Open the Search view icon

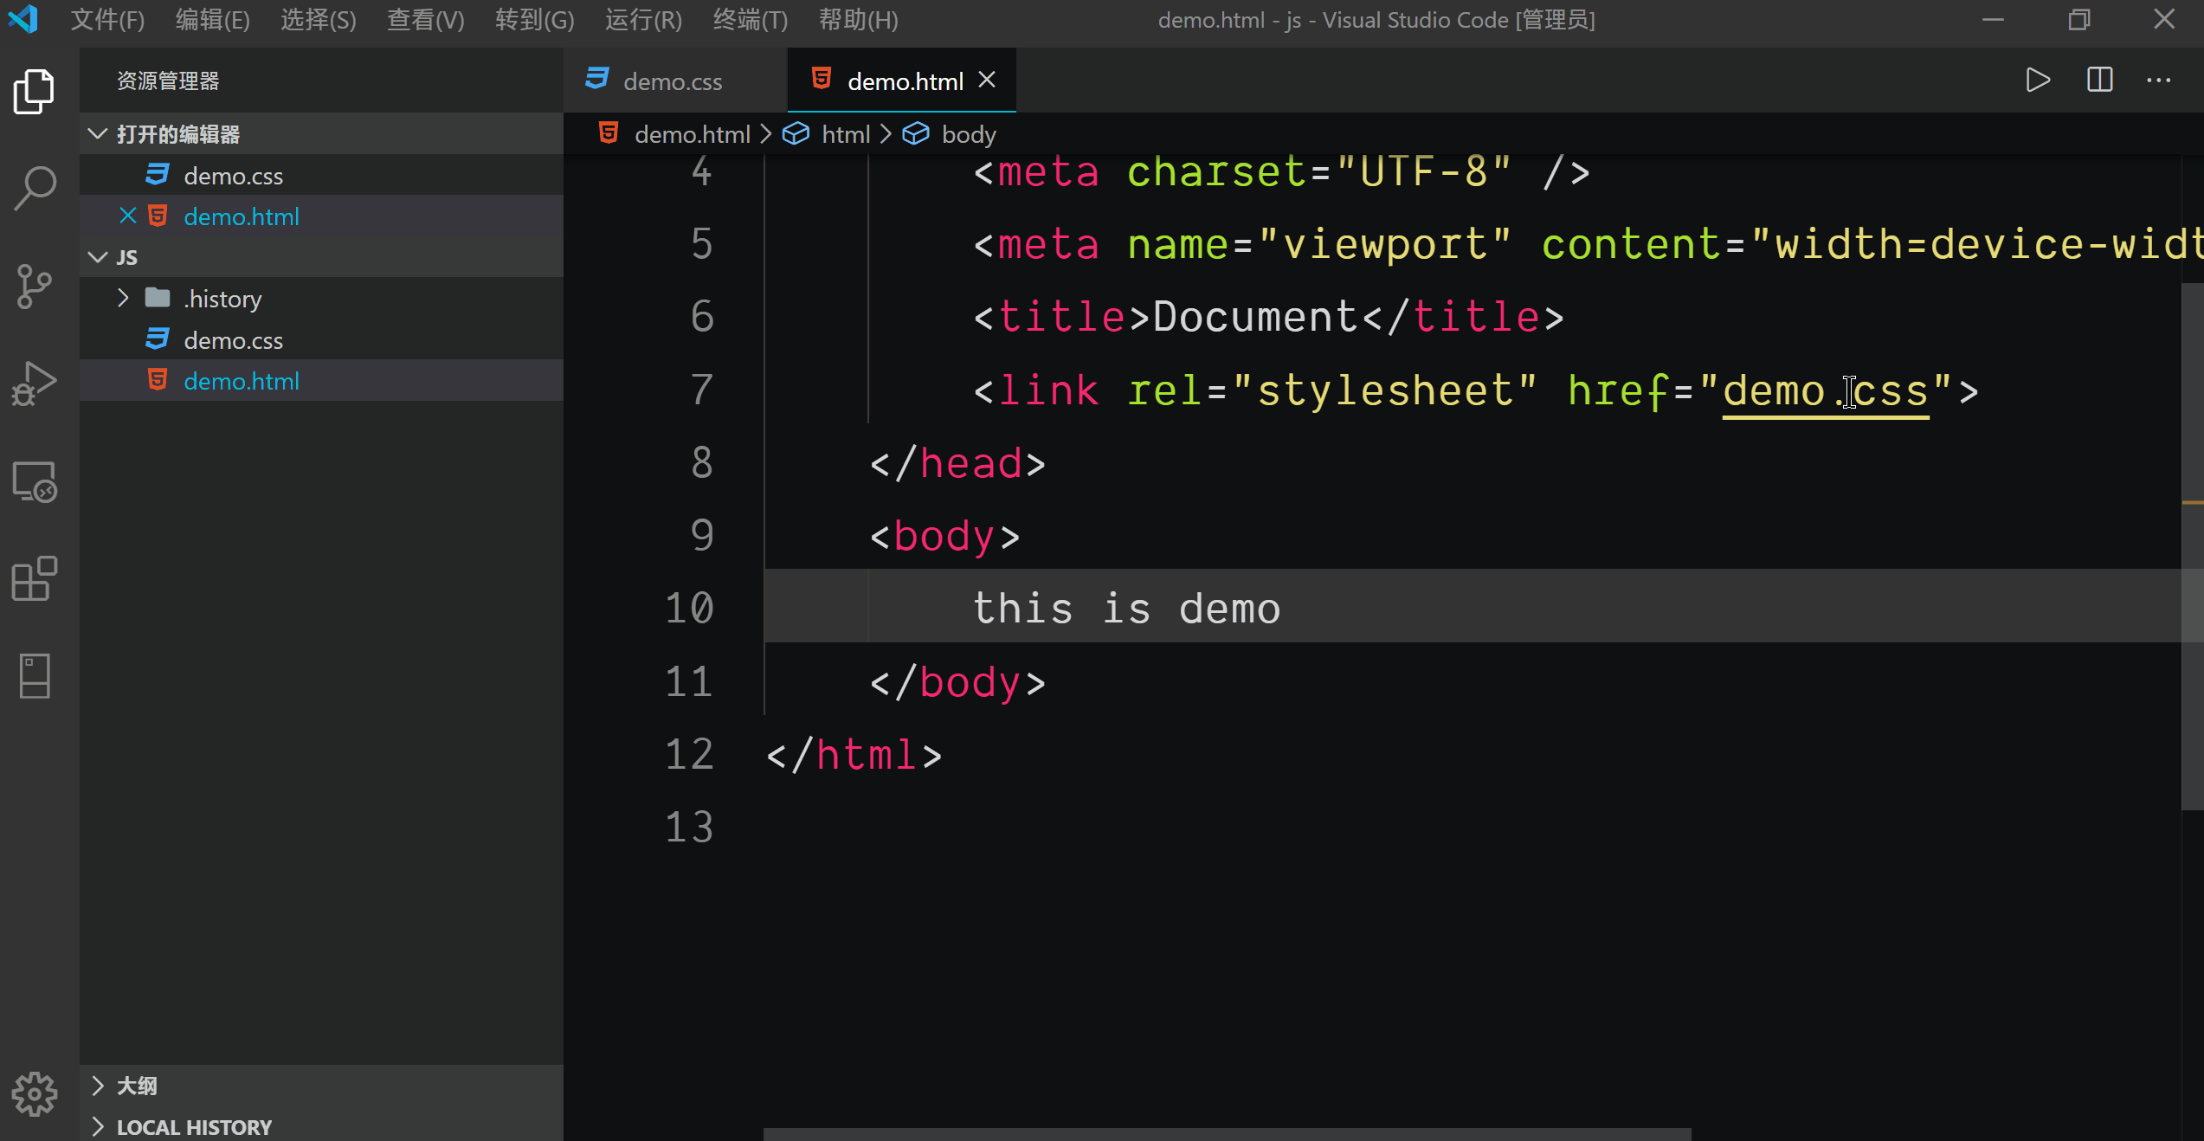35,188
